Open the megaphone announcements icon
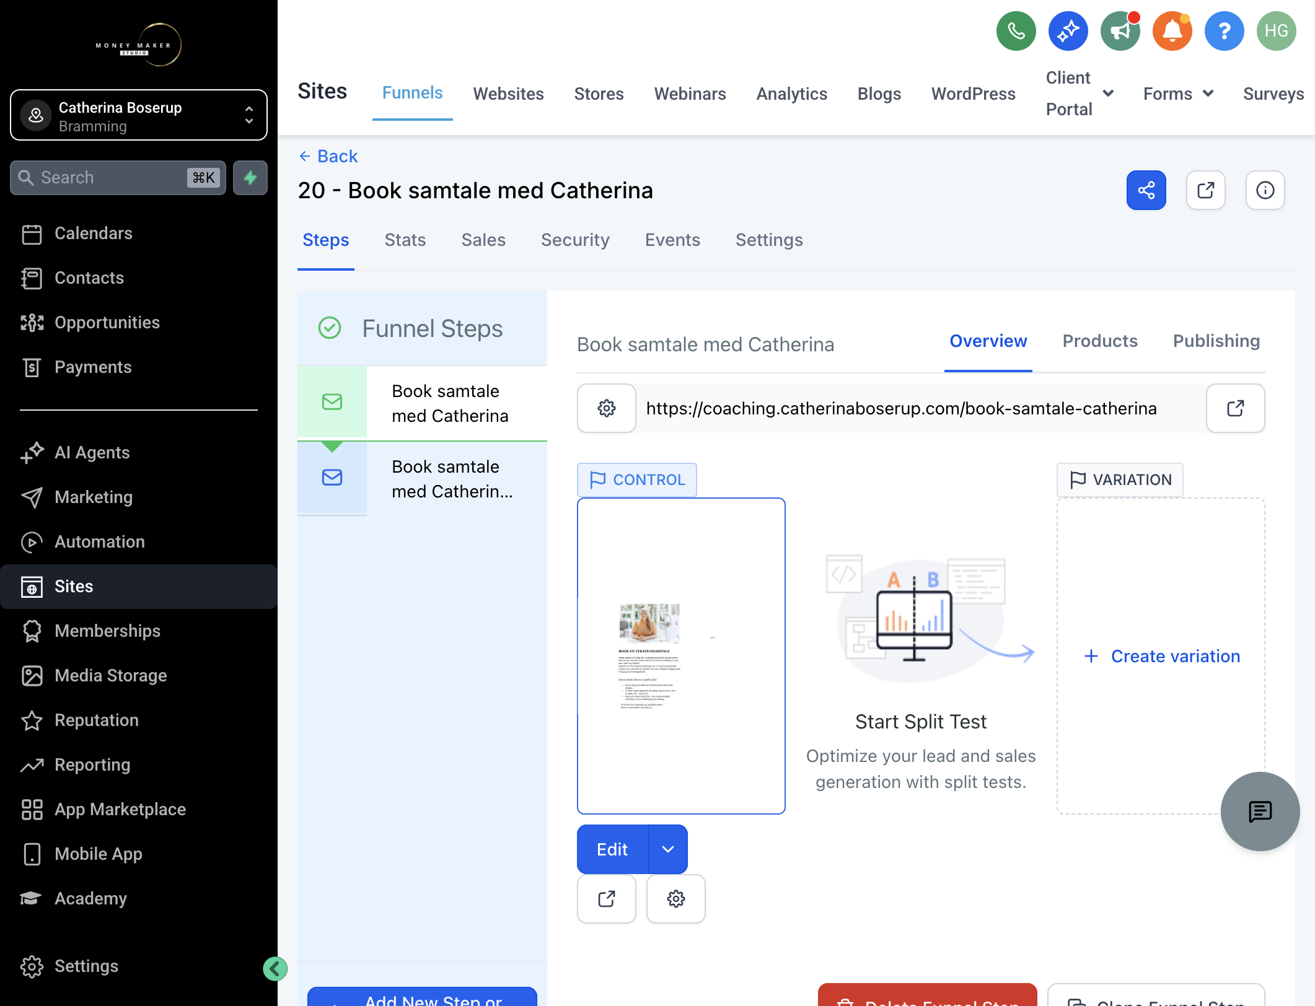The height and width of the screenshot is (1006, 1315). [1120, 31]
